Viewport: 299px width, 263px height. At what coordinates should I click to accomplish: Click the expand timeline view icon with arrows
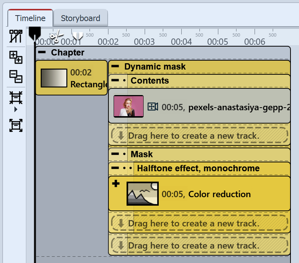click(16, 126)
